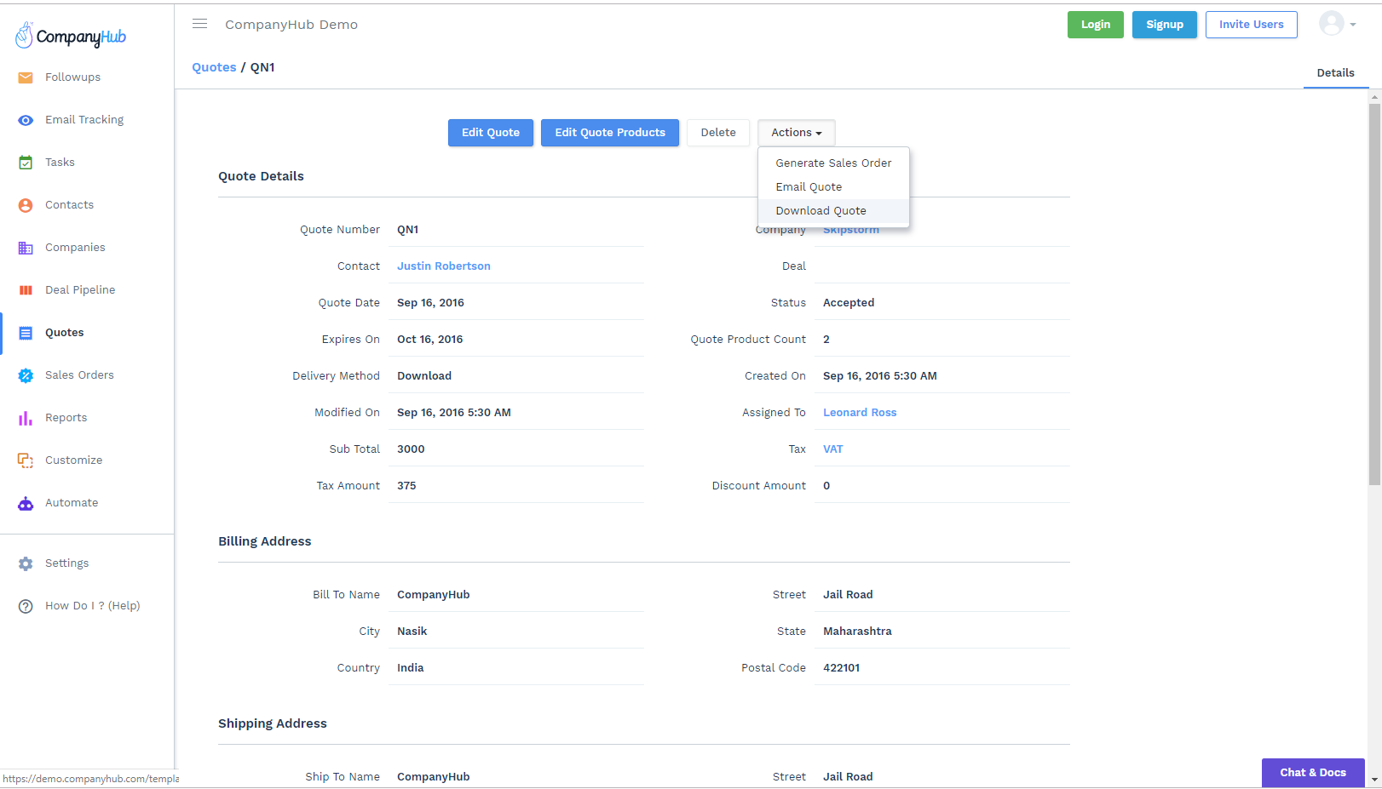Open contact Justin Robertson
The width and height of the screenshot is (1382, 789).
click(x=444, y=266)
